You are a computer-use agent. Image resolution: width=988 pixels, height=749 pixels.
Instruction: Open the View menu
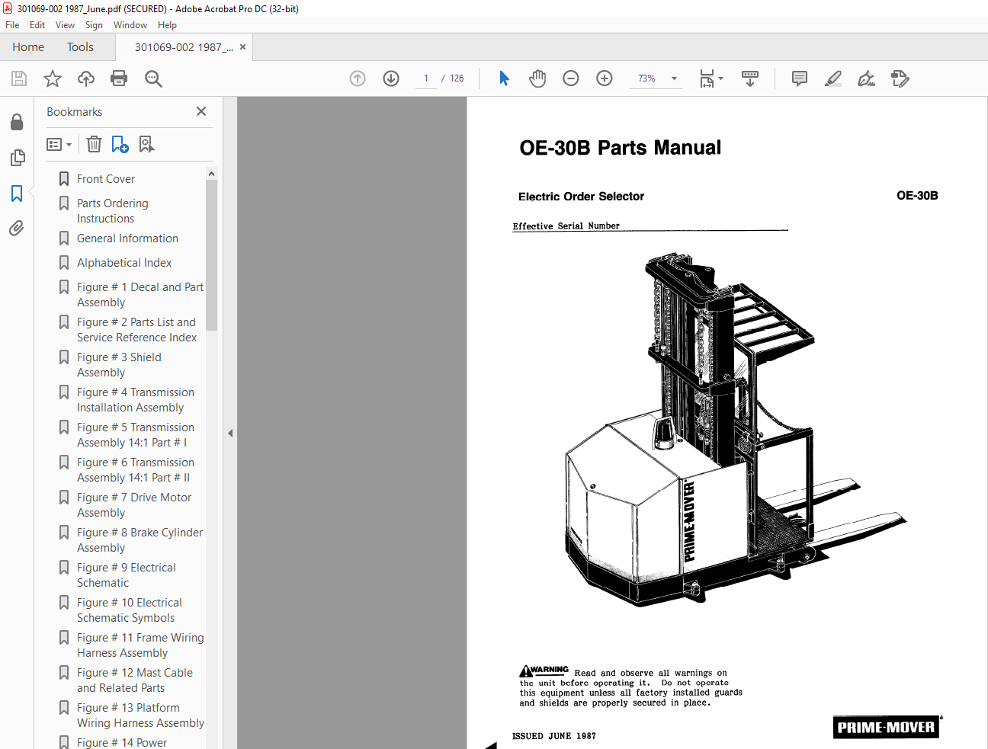[x=65, y=25]
